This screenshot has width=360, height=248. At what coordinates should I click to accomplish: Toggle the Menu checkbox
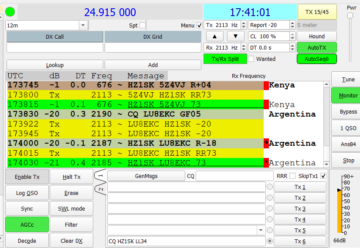pyautogui.click(x=200, y=25)
